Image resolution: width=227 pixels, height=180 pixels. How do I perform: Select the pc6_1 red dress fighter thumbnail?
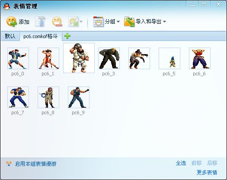coord(48,58)
